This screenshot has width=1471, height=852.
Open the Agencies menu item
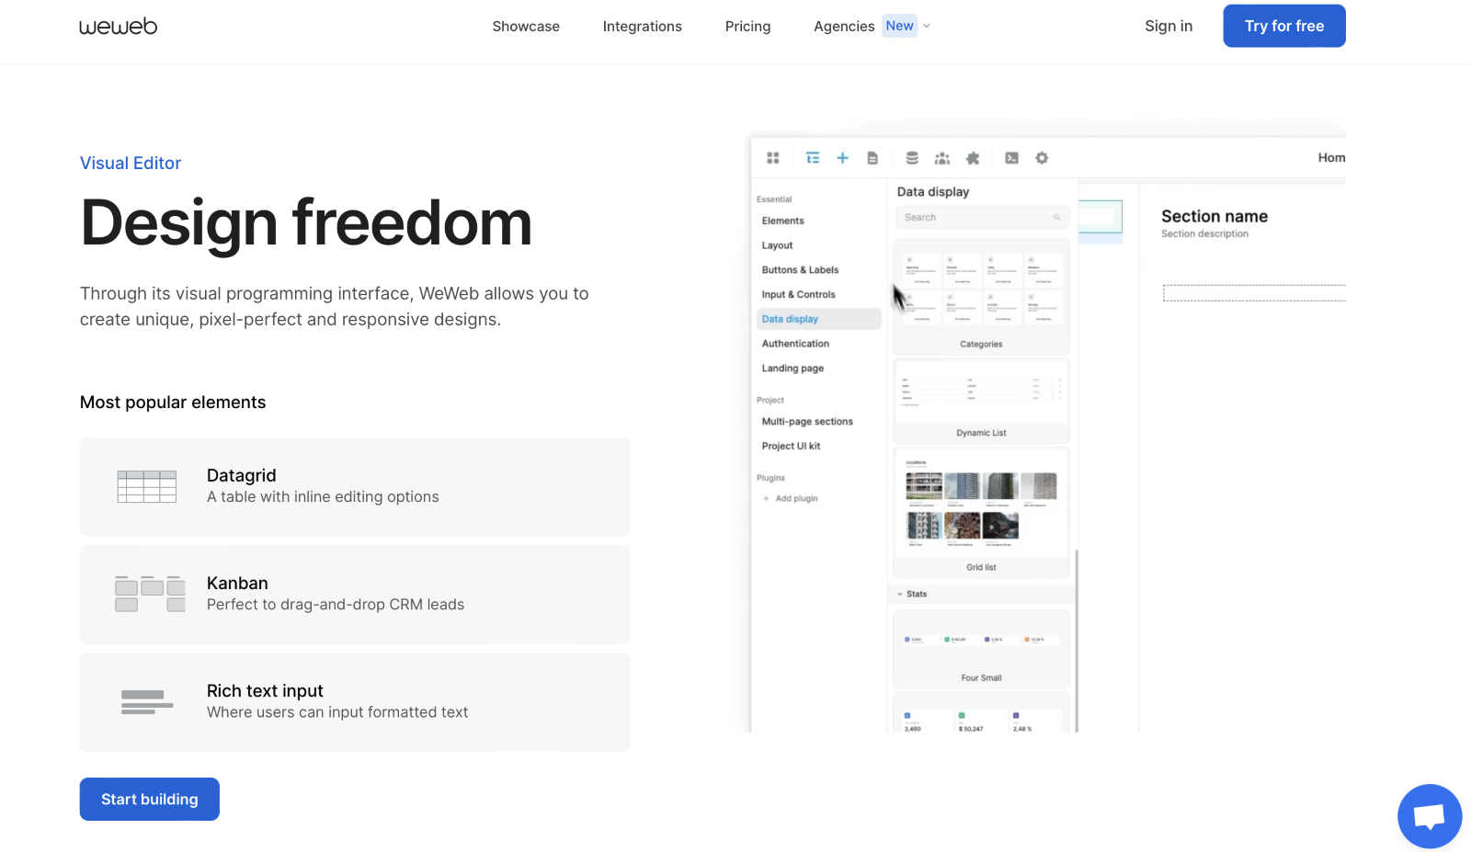click(844, 27)
